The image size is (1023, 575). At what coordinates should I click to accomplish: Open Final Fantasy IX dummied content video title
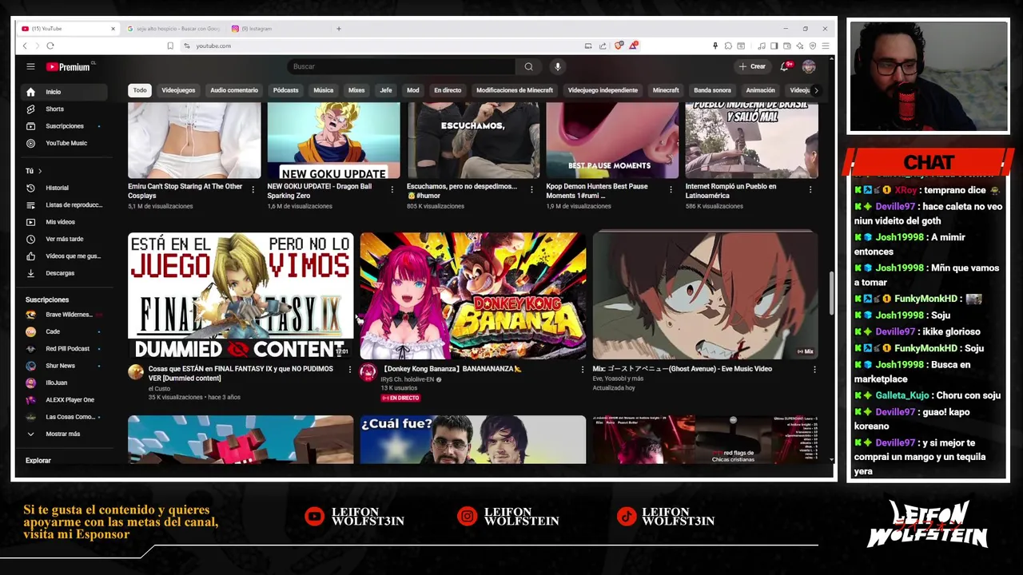point(241,374)
